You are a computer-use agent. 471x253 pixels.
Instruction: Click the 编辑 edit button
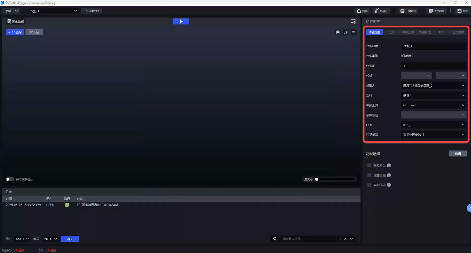[x=457, y=154]
